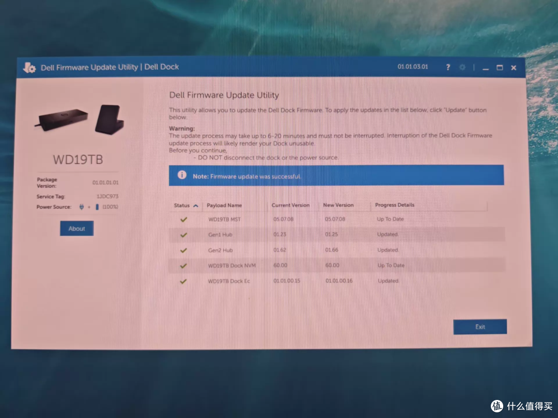Viewport: 558px width, 418px height.
Task: Click the checkmark for WD19TB MST row
Action: point(183,220)
